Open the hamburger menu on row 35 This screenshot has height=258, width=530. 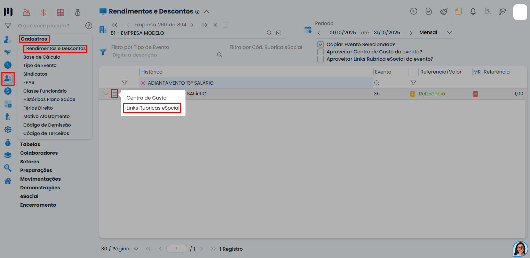click(x=114, y=94)
